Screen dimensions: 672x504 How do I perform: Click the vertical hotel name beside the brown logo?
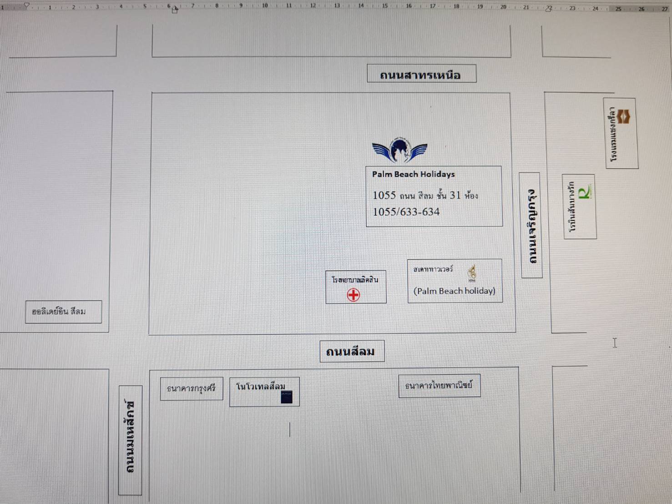(613, 134)
